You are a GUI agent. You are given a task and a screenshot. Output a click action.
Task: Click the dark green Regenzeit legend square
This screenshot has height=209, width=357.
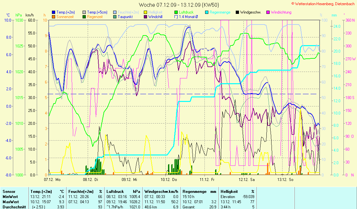[x=85, y=16]
